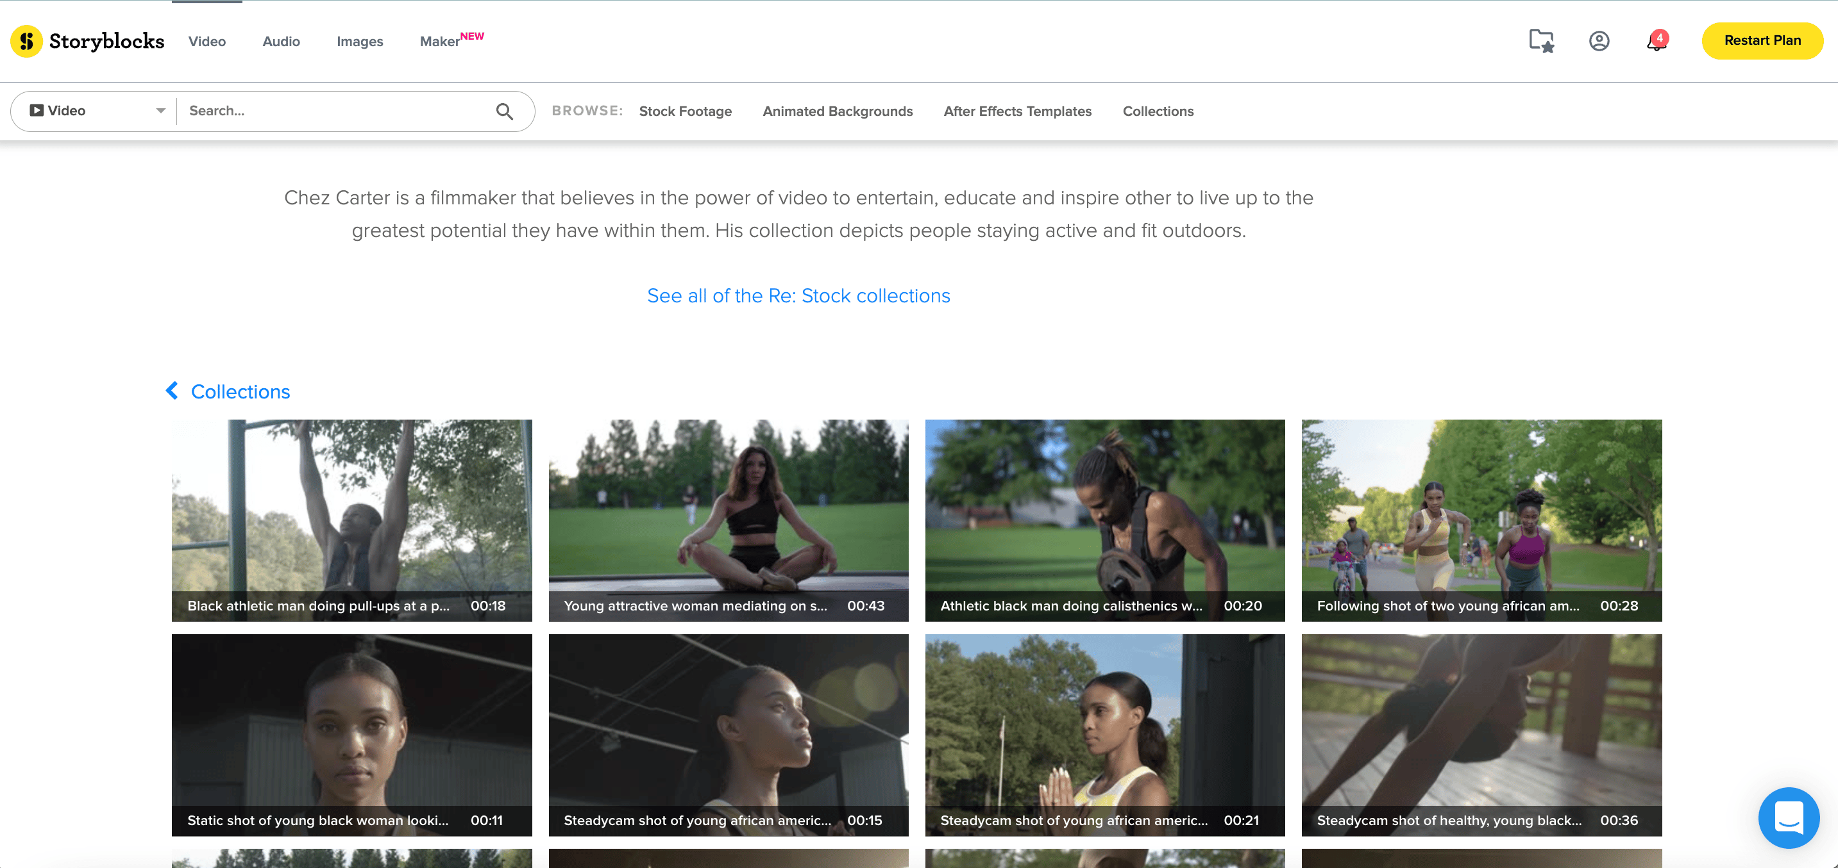Browse Animated Backgrounds
The image size is (1838, 868).
pos(837,111)
